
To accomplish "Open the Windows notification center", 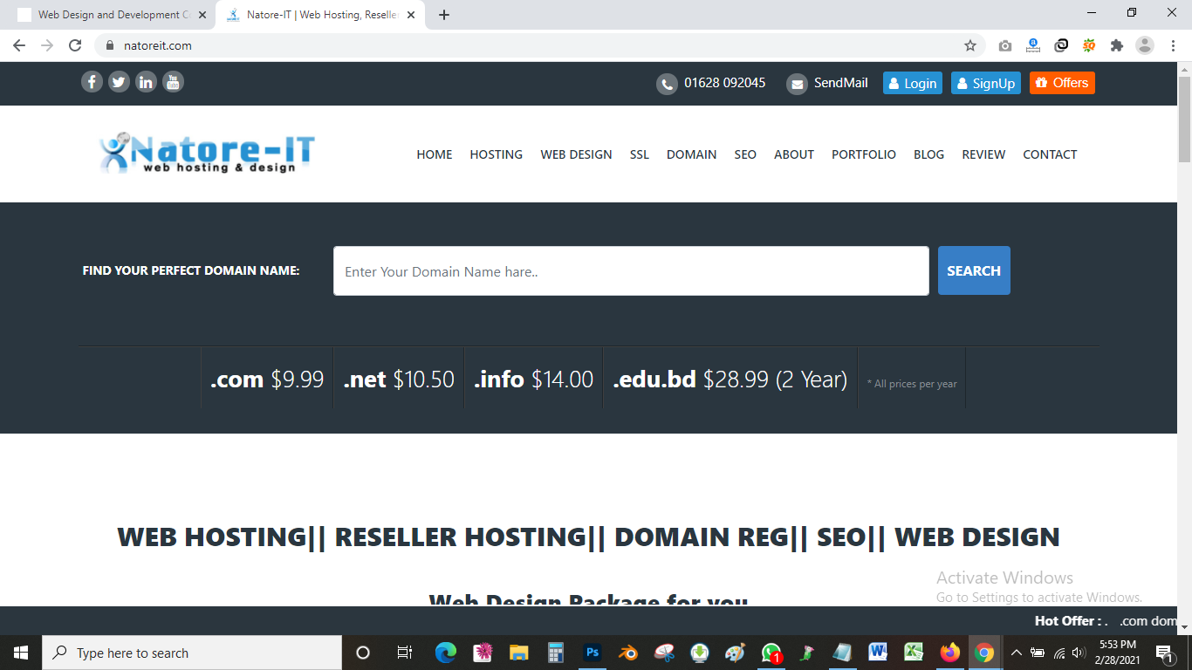I will pos(1164,653).
